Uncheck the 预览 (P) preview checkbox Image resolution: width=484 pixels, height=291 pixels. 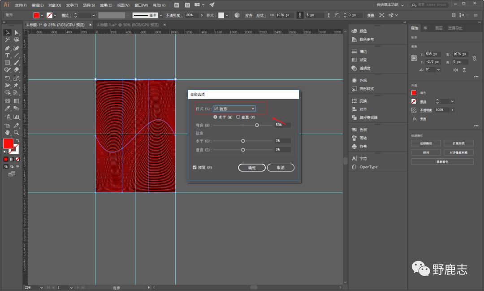point(194,167)
